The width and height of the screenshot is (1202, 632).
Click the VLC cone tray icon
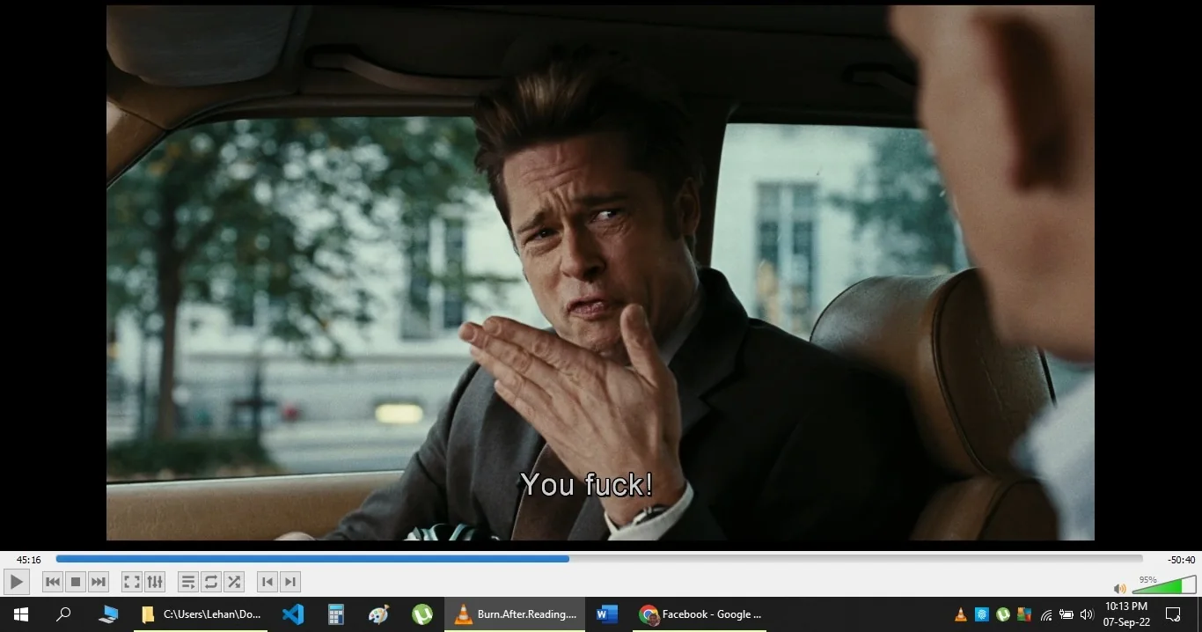pos(962,614)
